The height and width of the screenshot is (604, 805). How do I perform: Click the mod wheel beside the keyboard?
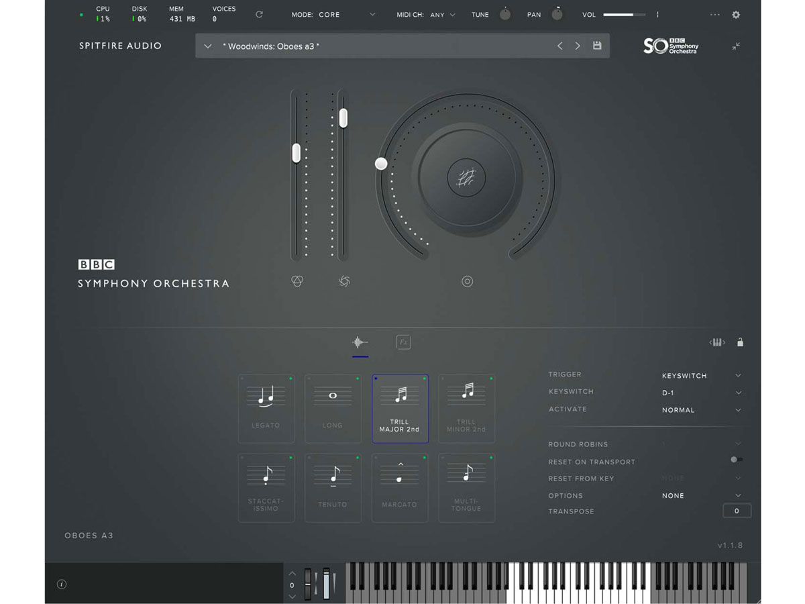[326, 584]
